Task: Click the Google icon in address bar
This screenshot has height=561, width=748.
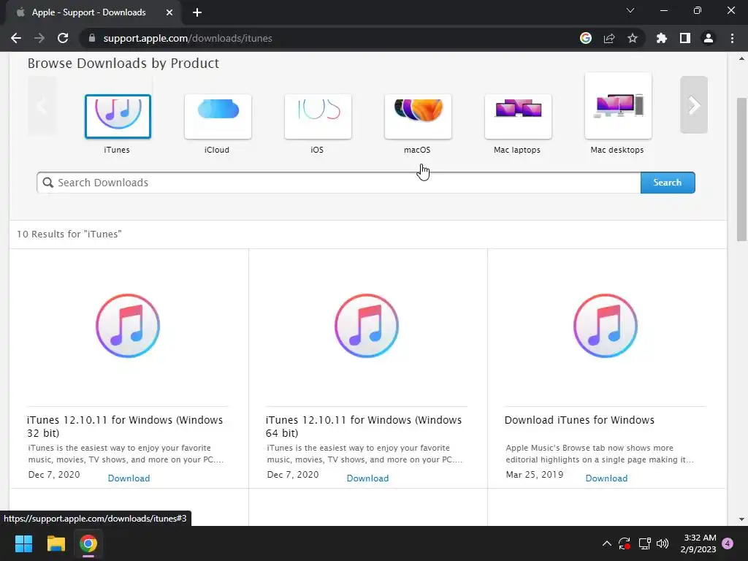Action: [x=586, y=38]
